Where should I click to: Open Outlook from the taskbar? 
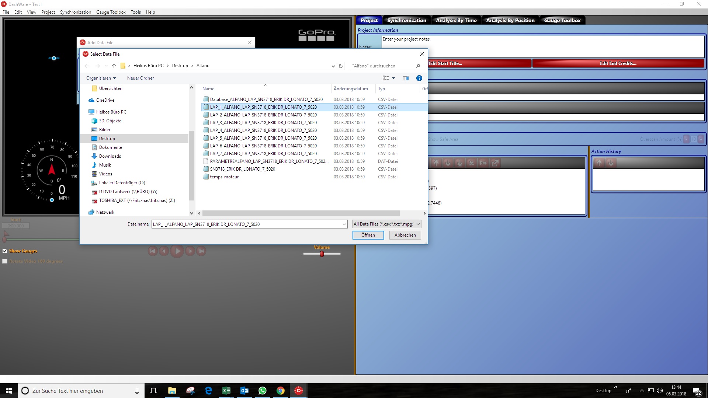pyautogui.click(x=244, y=391)
